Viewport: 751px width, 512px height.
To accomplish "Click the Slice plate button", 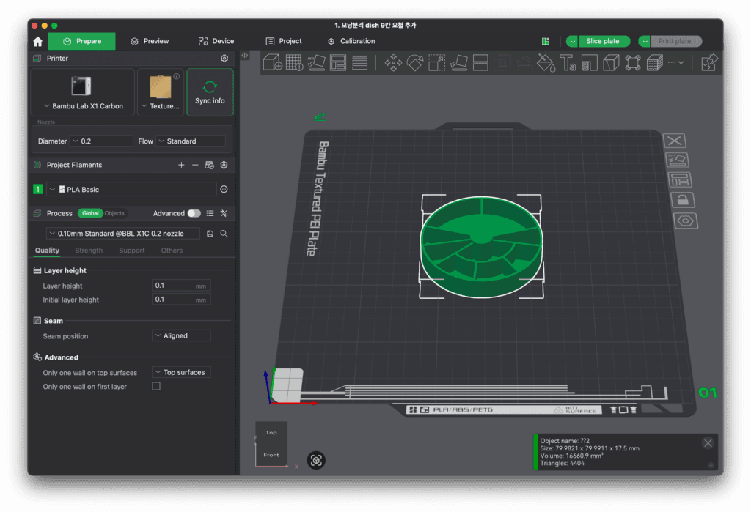I will pos(603,41).
